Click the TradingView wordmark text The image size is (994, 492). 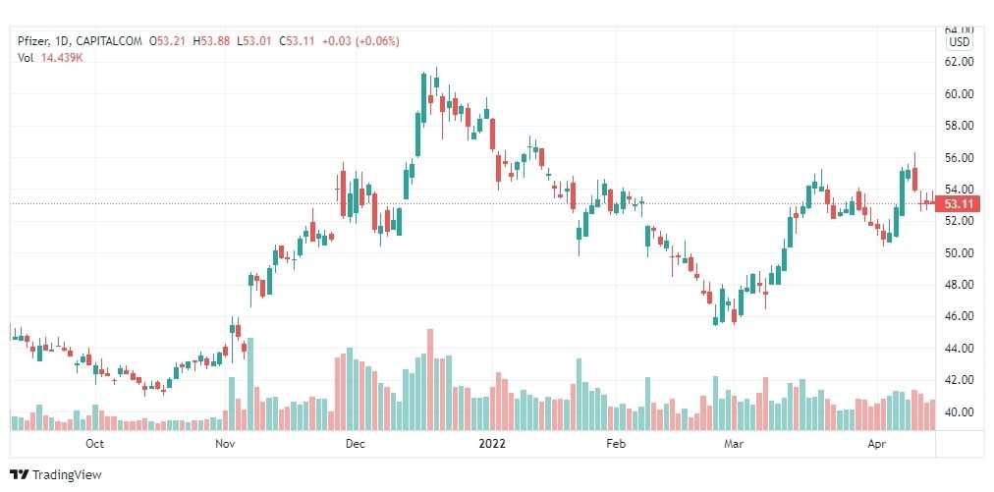click(x=67, y=475)
